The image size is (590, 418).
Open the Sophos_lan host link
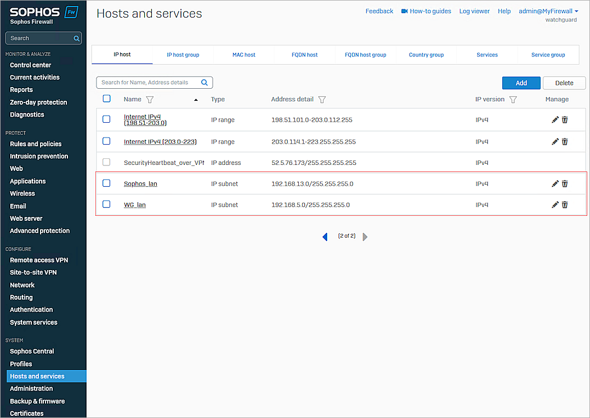(x=140, y=184)
